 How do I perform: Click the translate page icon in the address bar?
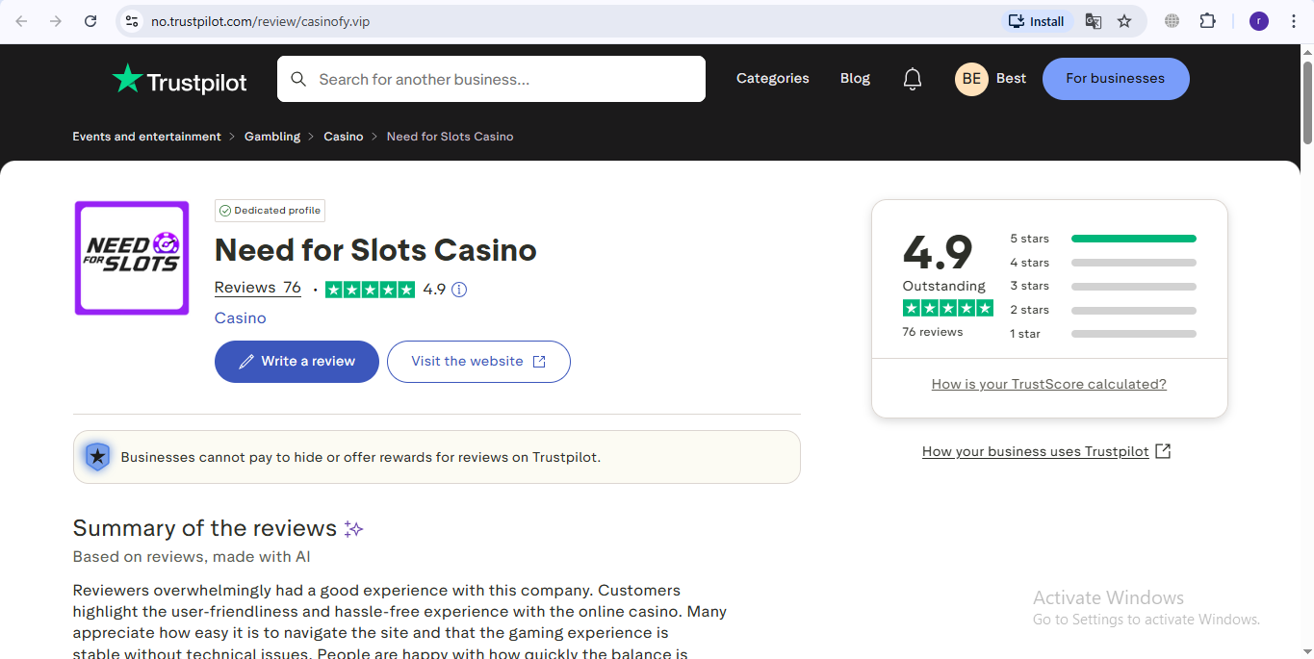pos(1094,21)
